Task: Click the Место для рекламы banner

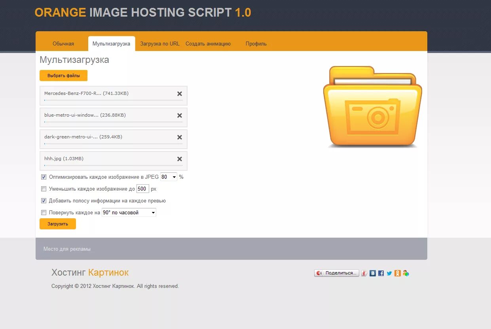Action: click(231, 249)
